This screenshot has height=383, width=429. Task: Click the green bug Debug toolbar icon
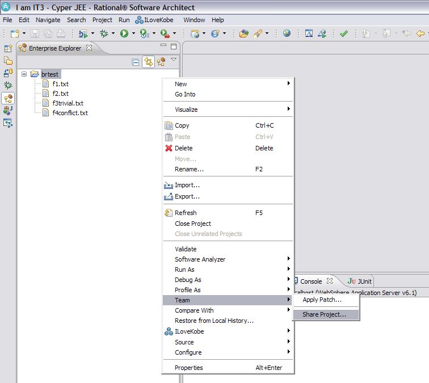tap(104, 33)
